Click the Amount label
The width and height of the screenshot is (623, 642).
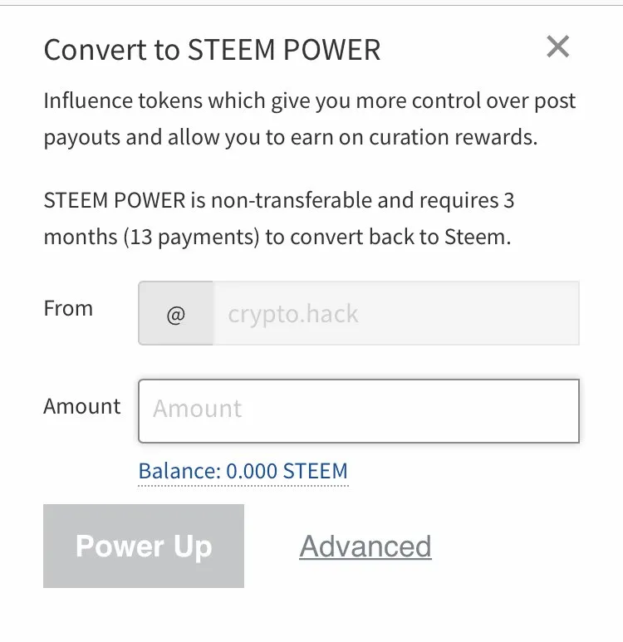(82, 407)
